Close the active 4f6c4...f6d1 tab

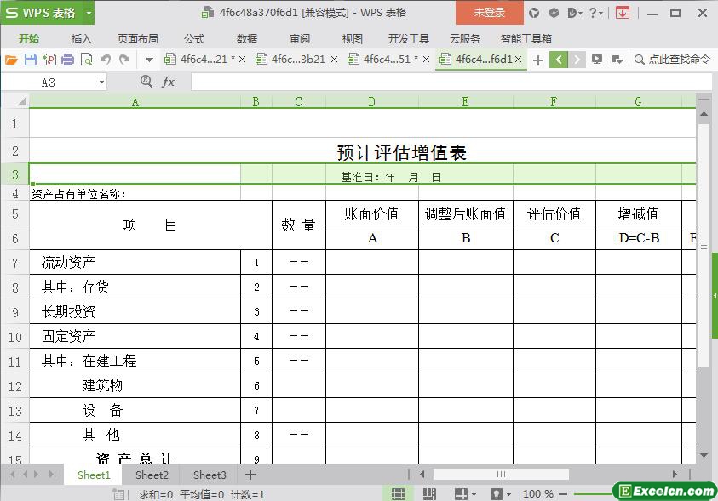point(519,60)
